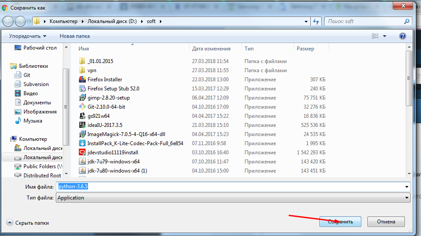
Task: Select the gimp-2.8.20-setup icon
Action: (x=82, y=97)
